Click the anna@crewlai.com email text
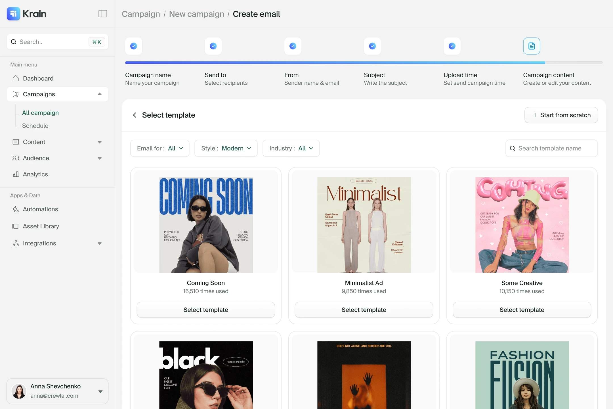The height and width of the screenshot is (409, 613). [54, 396]
